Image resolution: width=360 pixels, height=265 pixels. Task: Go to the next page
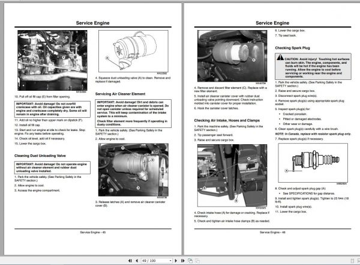coord(176,261)
